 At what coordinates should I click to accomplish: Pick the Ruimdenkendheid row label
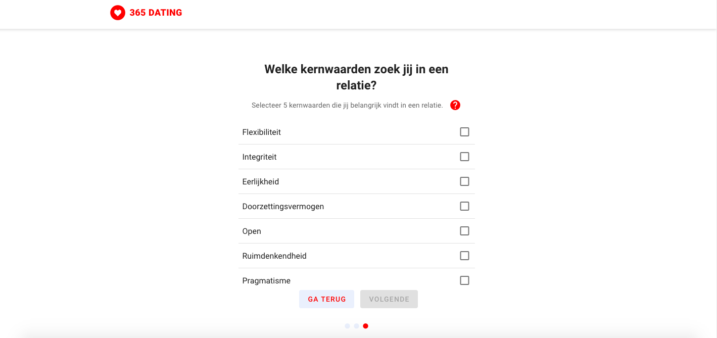[274, 256]
